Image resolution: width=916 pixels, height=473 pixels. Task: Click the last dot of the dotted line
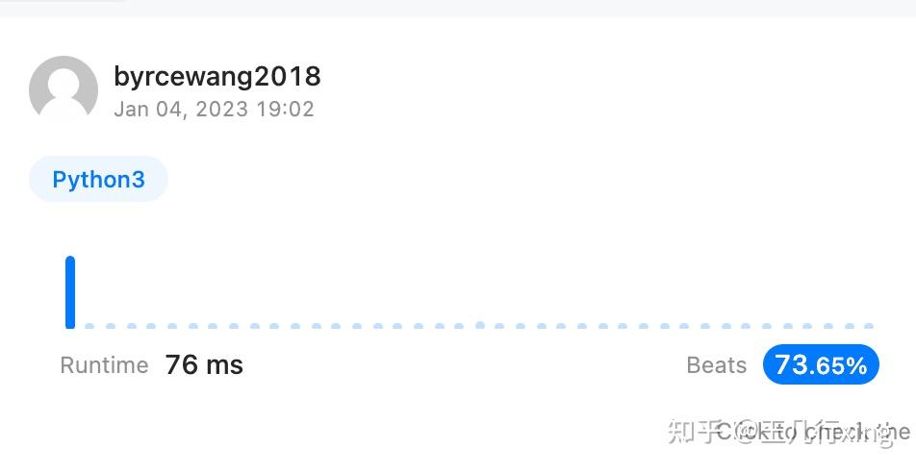click(x=870, y=326)
